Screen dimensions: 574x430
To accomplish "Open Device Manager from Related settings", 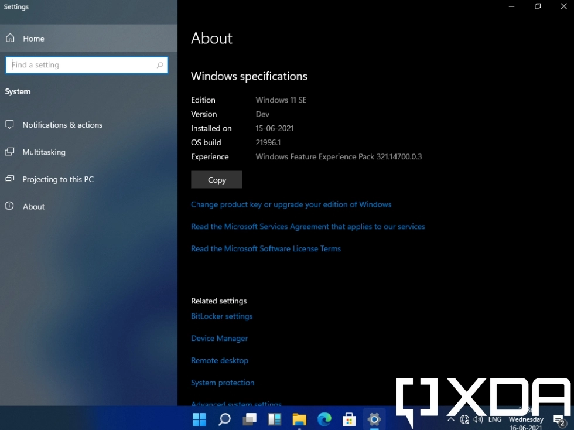I will [x=219, y=338].
